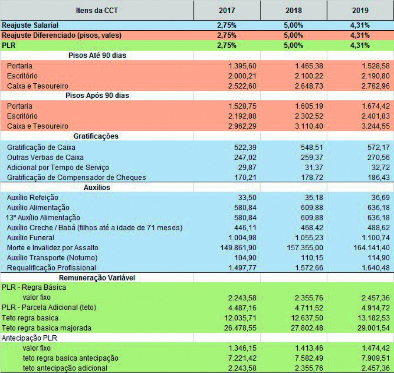Image resolution: width=394 pixels, height=373 pixels.
Task: Select the 7.909,51 cell
Action: click(376, 358)
